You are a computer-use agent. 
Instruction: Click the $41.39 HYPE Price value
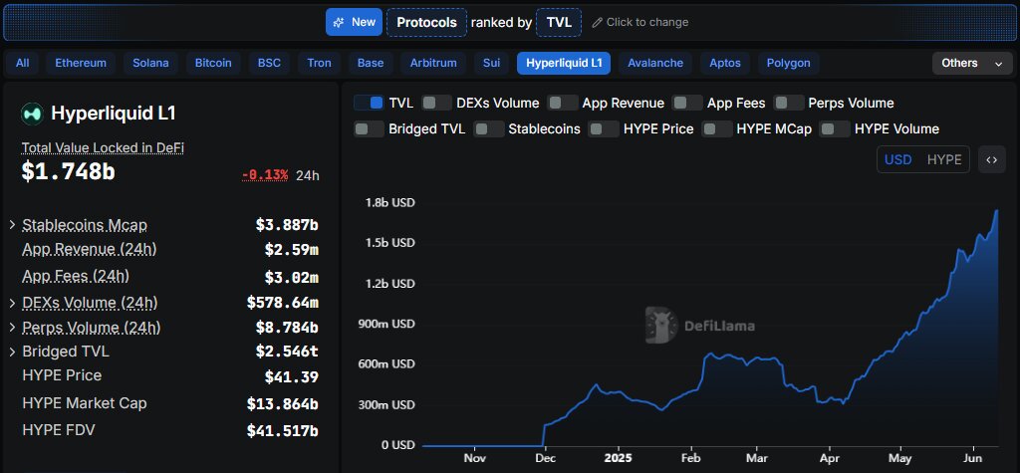292,376
